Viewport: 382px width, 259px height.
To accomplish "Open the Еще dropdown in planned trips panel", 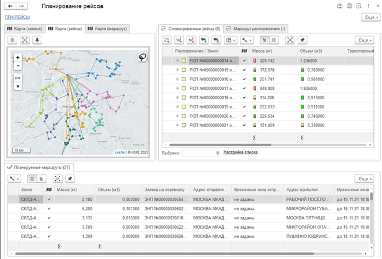I will point(363,40).
